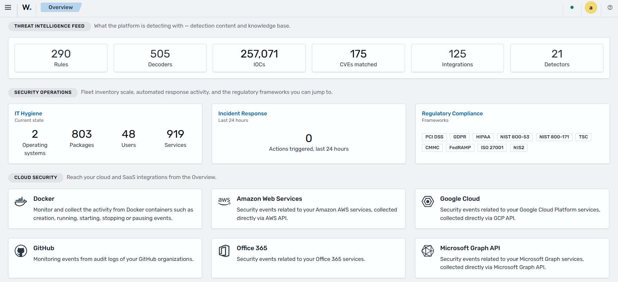This screenshot has width=618, height=282.
Task: Open the Amazon Web Services card title
Action: [269, 199]
